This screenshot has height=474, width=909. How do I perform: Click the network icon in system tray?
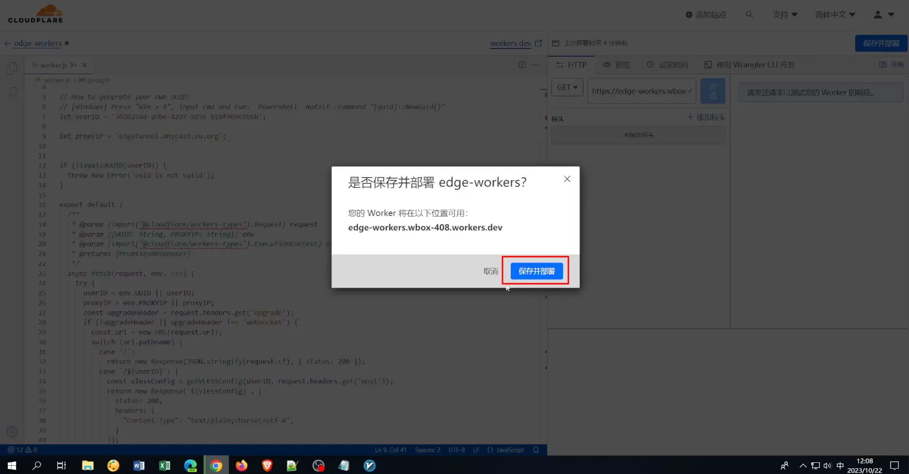tap(815, 466)
